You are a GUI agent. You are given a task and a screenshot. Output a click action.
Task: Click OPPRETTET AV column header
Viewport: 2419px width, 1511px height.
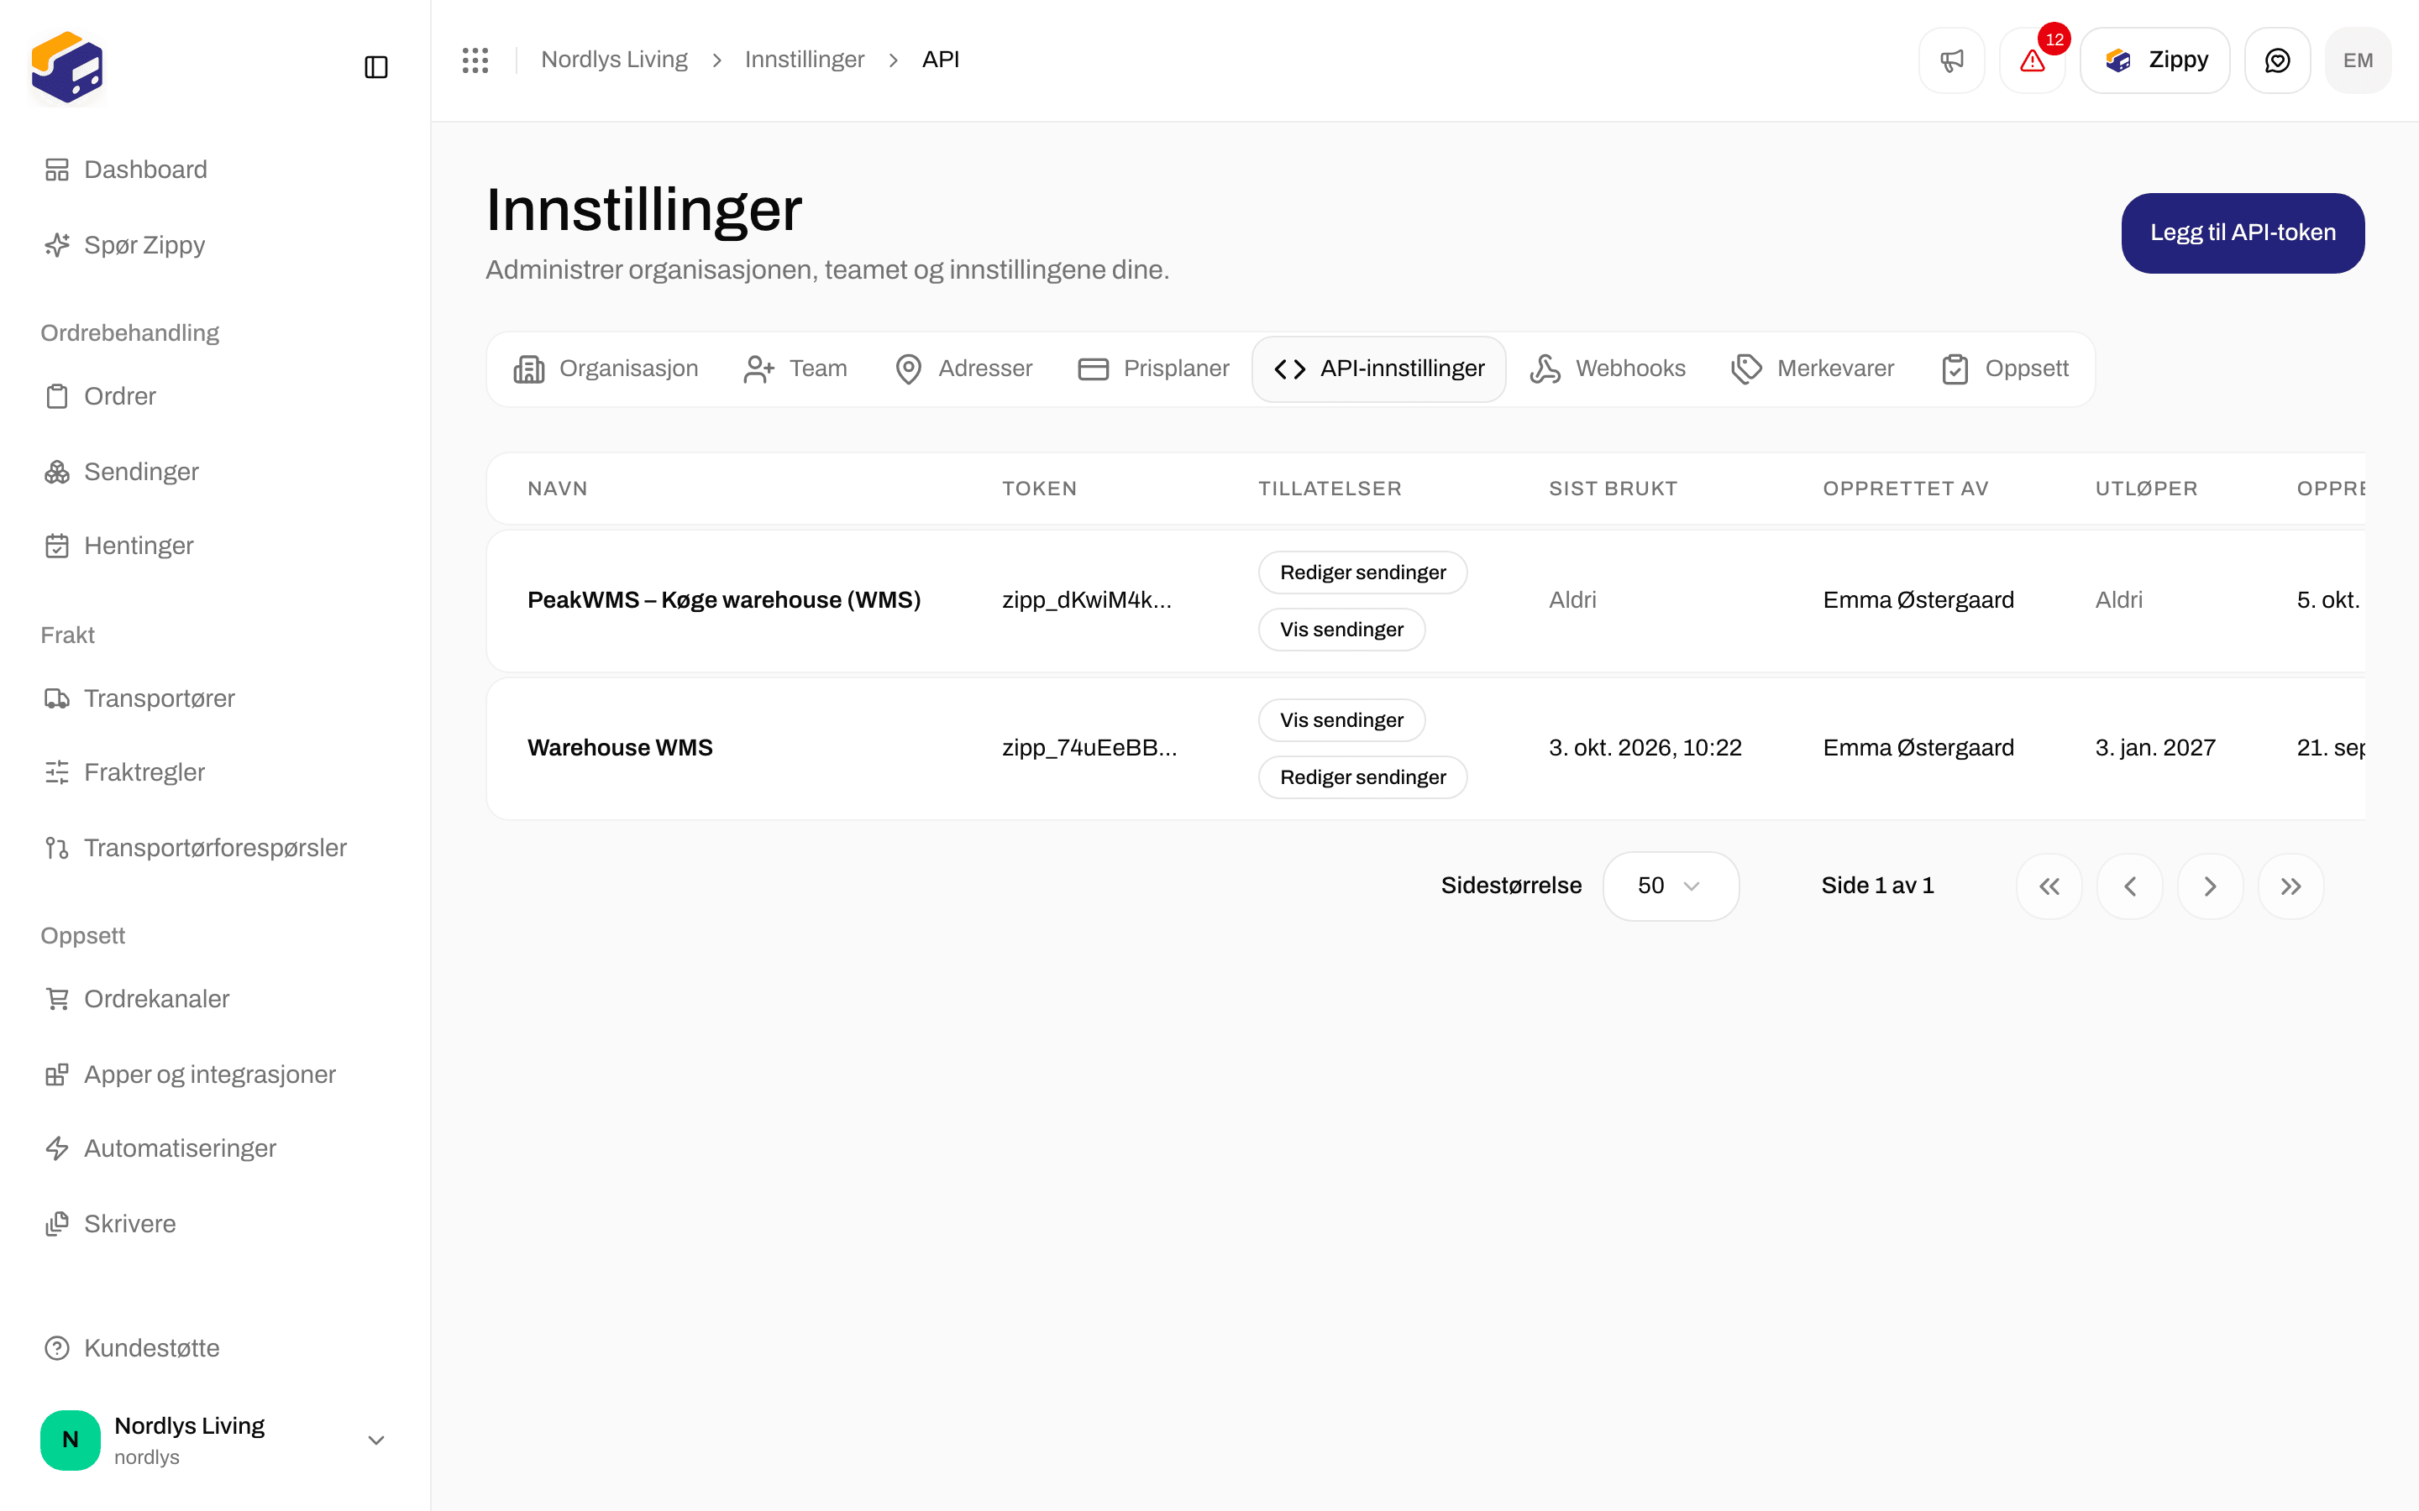click(1905, 489)
